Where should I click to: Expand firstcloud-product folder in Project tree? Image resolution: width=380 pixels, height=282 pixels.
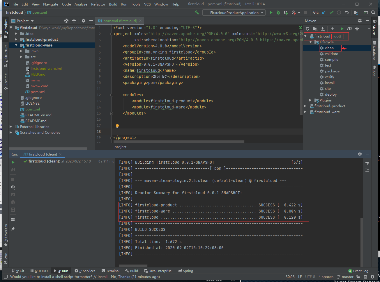pos(16,39)
